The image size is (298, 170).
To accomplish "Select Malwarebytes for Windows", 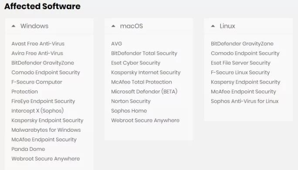I will (x=46, y=130).
